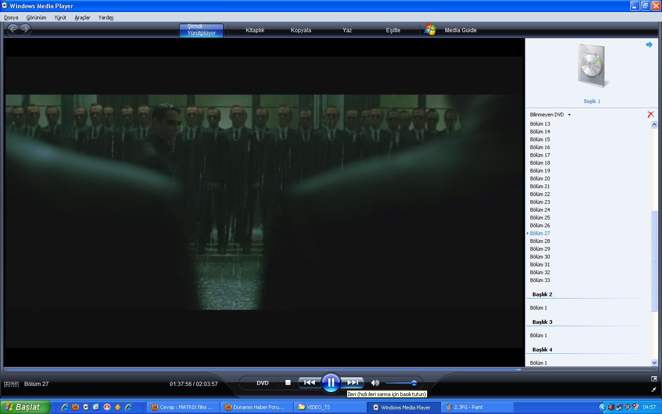Click the elapsed time display 01:37:56
This screenshot has width=662, height=414.
(x=180, y=384)
